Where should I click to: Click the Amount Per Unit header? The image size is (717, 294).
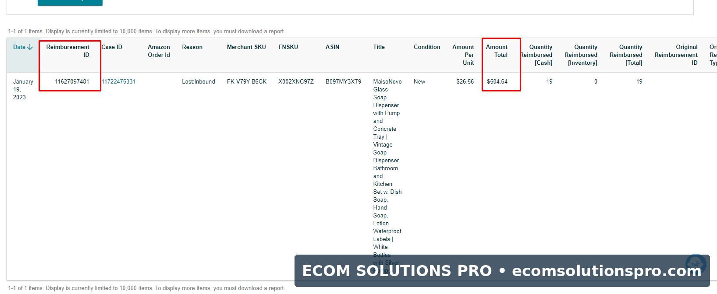tap(463, 55)
